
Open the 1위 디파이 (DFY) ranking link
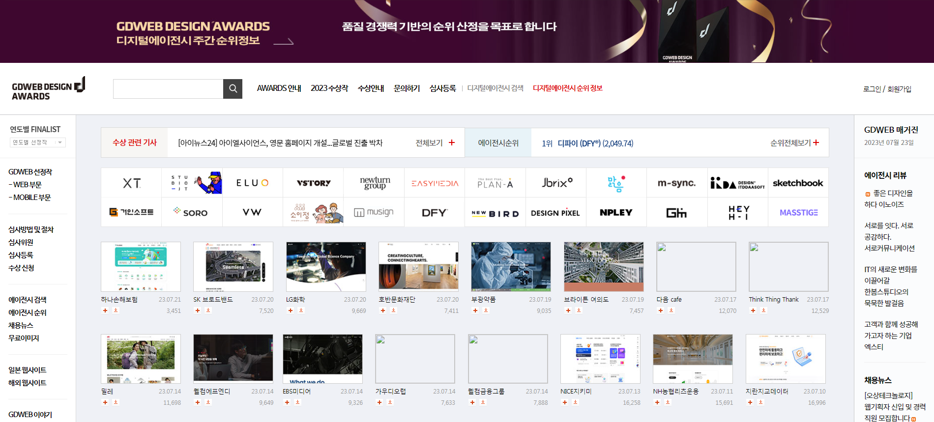coord(587,143)
